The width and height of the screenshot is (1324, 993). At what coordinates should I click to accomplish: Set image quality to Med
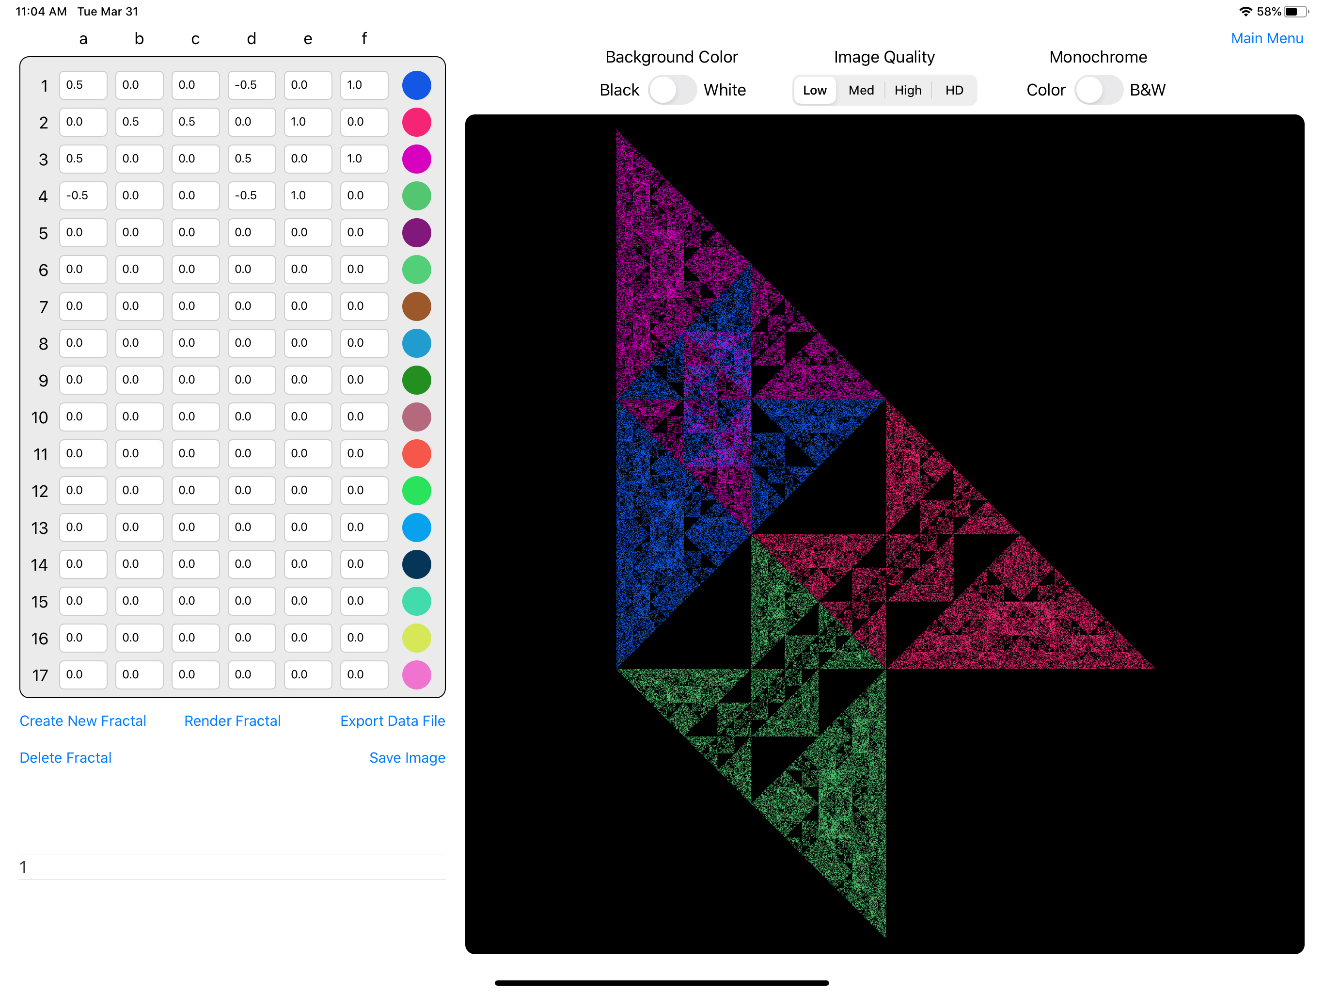click(861, 91)
